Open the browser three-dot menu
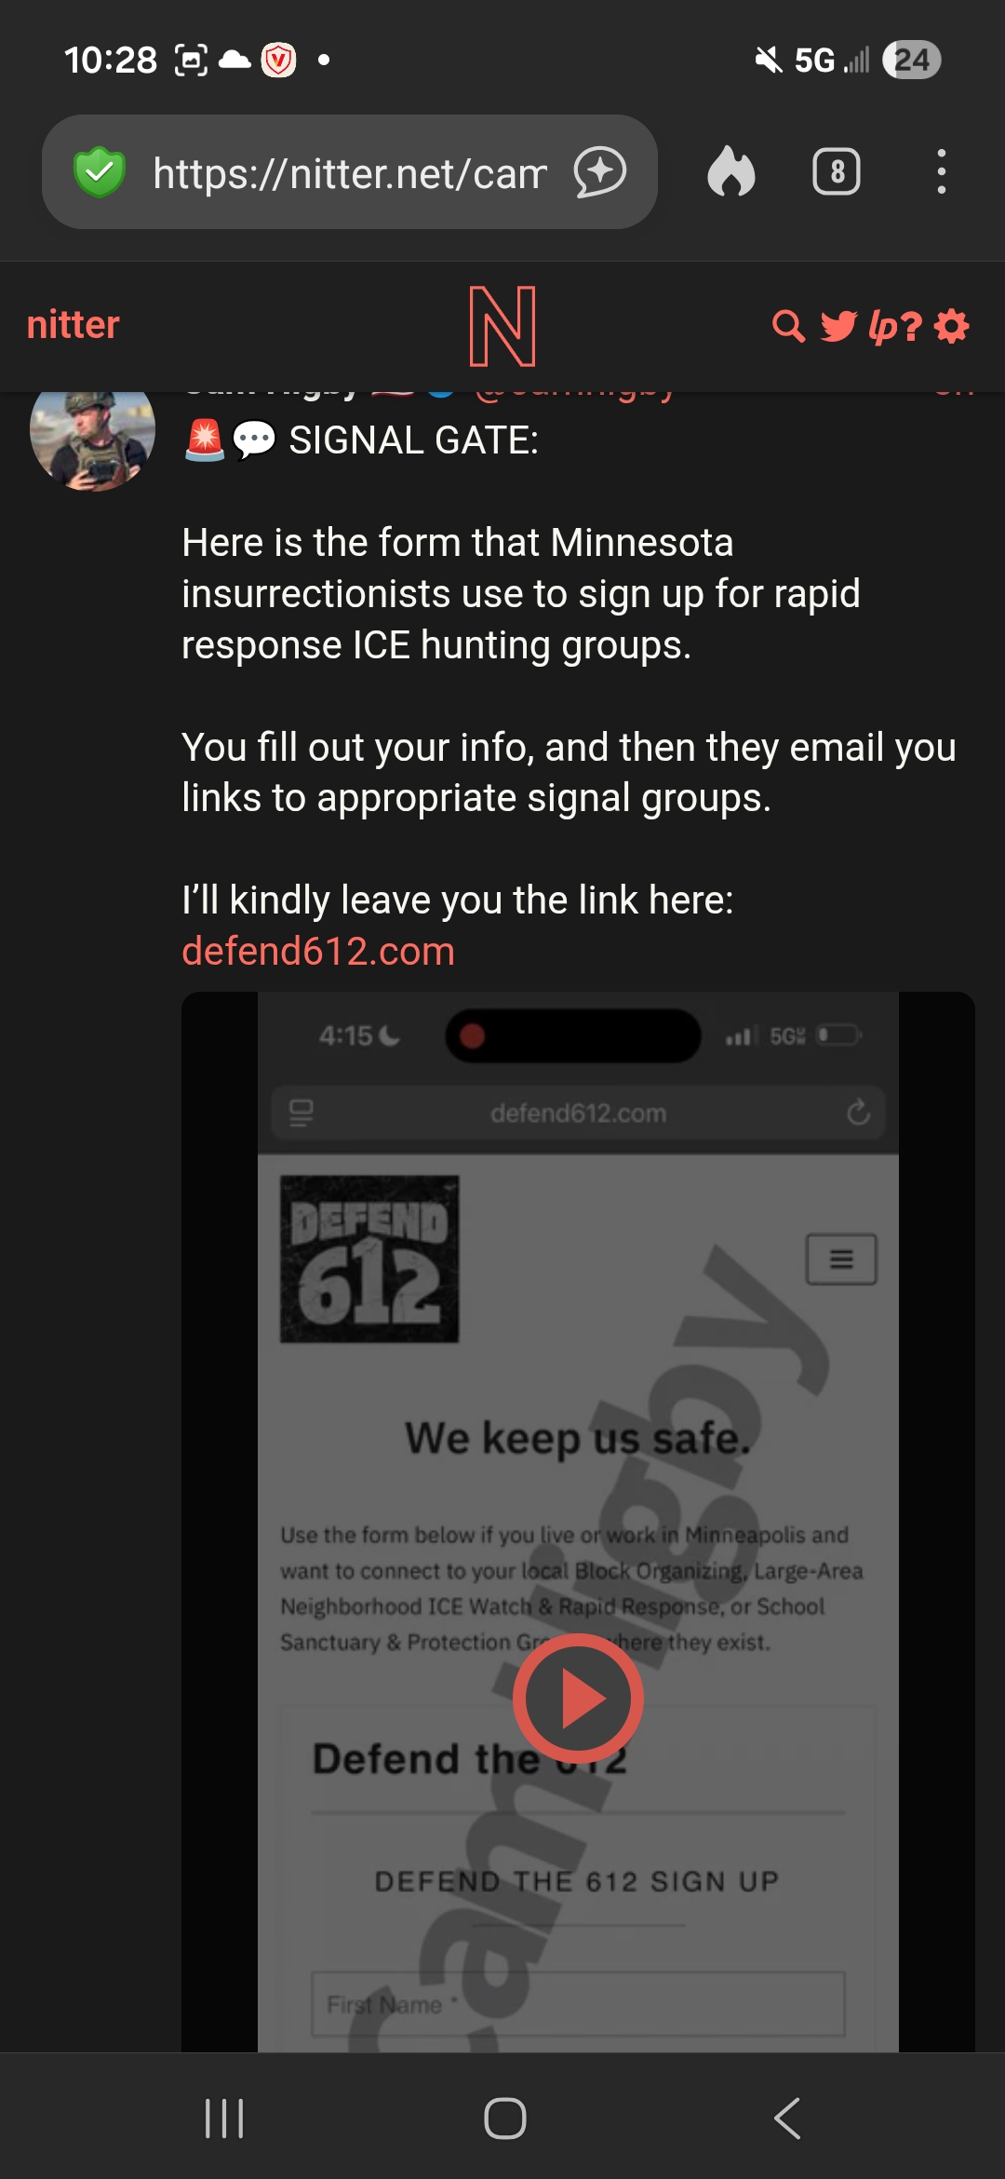Image resolution: width=1005 pixels, height=2179 pixels. (942, 172)
